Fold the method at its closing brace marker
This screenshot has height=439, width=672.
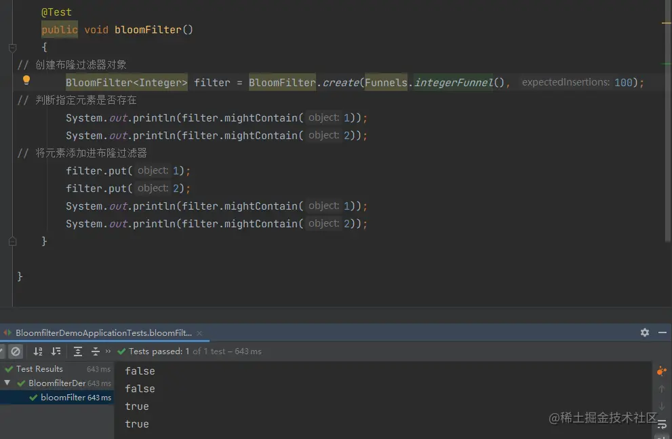(x=12, y=242)
